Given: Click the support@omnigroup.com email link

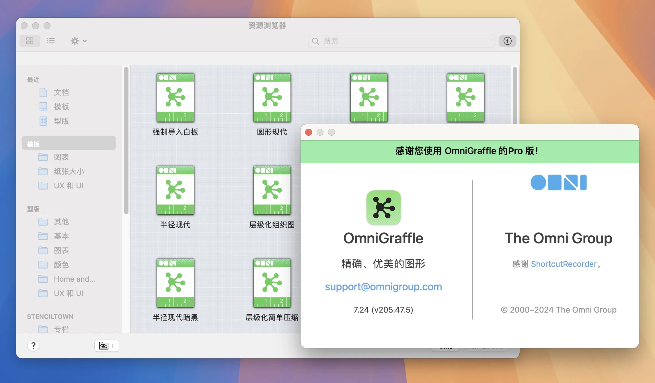Looking at the screenshot, I should 383,287.
